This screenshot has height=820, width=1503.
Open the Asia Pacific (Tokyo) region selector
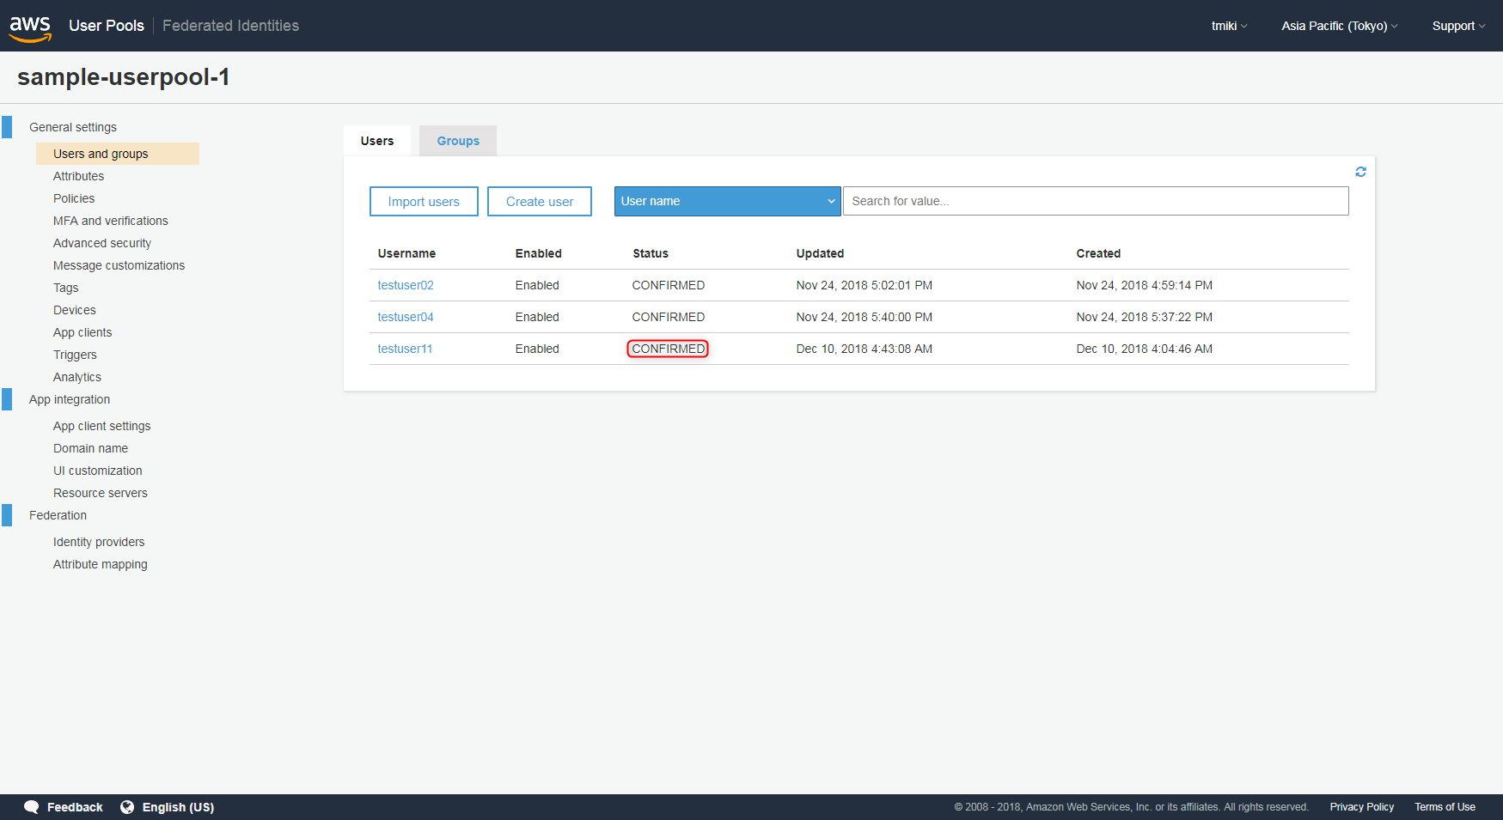point(1338,26)
